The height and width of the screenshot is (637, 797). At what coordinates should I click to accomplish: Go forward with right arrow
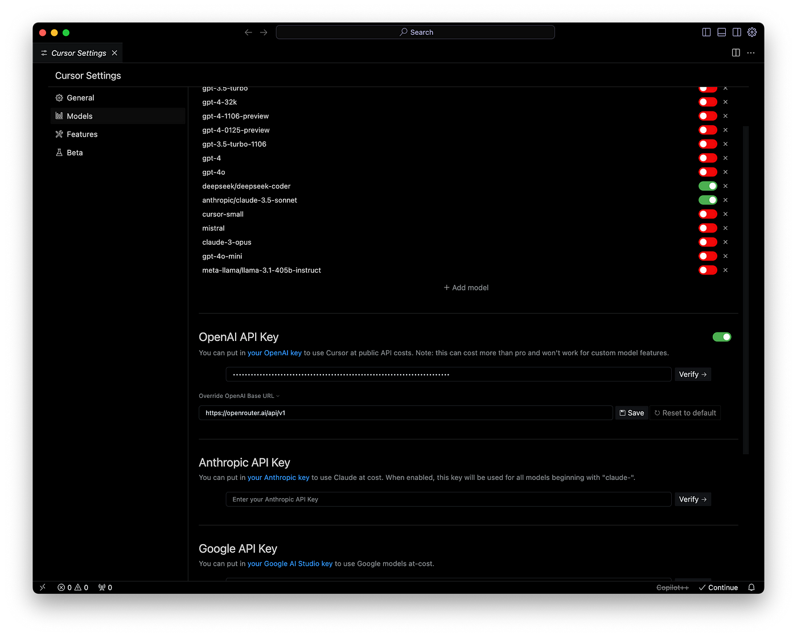point(264,32)
